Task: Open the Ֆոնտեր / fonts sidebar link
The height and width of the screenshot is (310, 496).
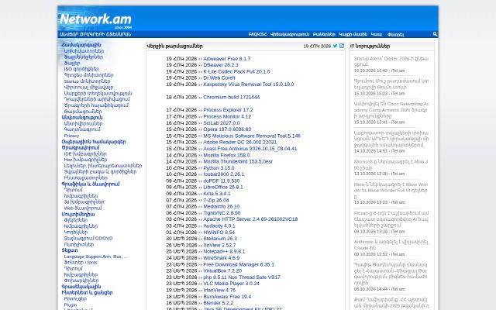Action: (81, 262)
